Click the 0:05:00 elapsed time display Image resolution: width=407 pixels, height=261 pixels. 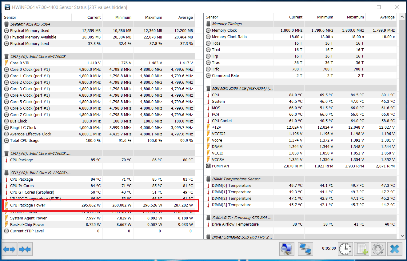[329, 248]
